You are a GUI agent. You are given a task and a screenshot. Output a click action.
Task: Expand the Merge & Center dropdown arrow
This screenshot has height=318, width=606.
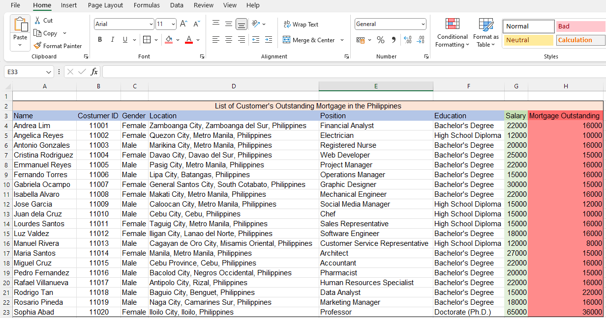click(342, 40)
